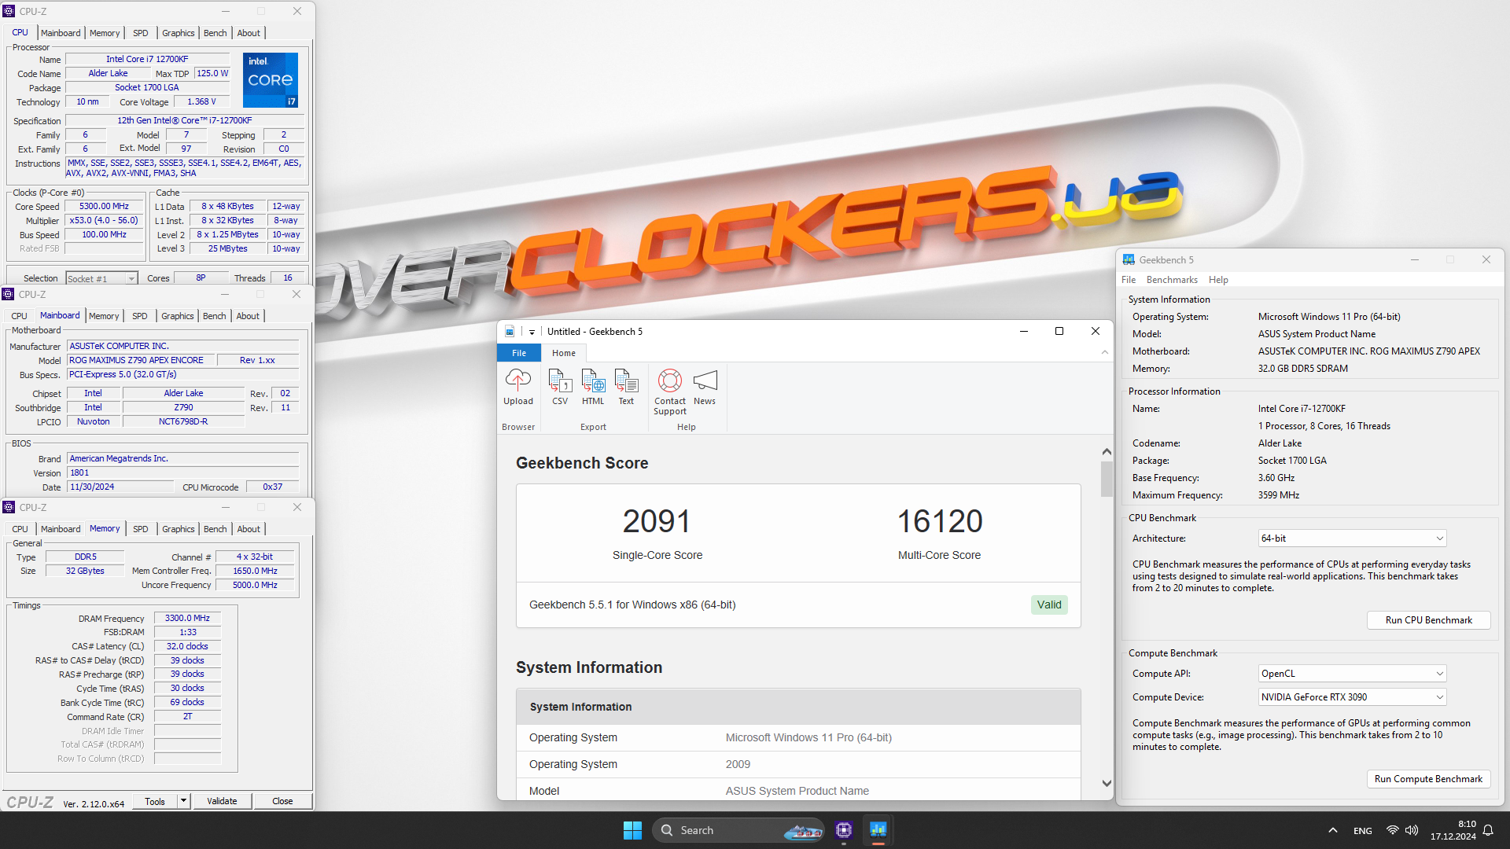The width and height of the screenshot is (1510, 849).
Task: Open volume control in system tray
Action: pyautogui.click(x=1412, y=830)
